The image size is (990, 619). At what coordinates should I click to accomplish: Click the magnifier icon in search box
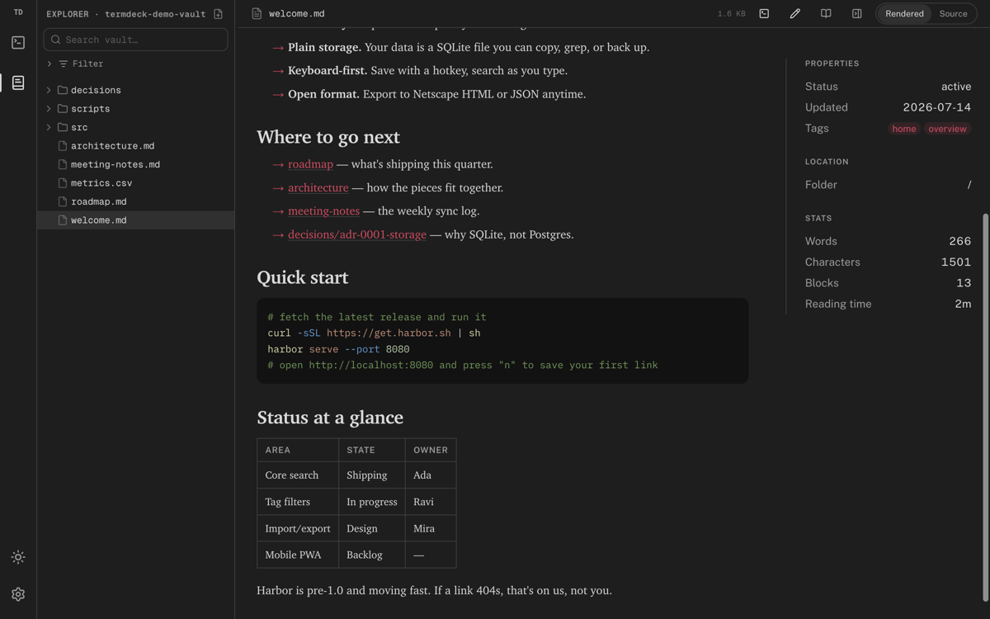(56, 40)
